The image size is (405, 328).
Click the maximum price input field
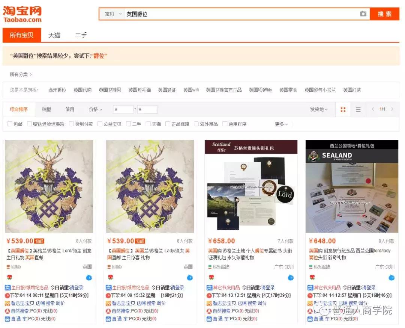pyautogui.click(x=147, y=109)
